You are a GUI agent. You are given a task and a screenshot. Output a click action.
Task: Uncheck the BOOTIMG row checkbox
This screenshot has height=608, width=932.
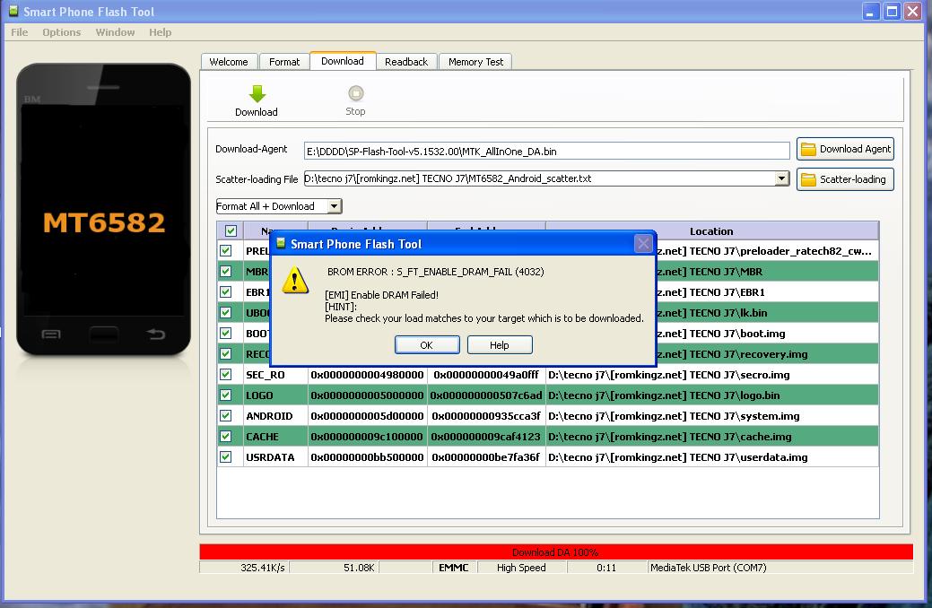[226, 333]
